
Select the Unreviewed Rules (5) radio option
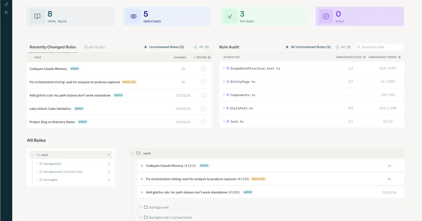(146, 47)
